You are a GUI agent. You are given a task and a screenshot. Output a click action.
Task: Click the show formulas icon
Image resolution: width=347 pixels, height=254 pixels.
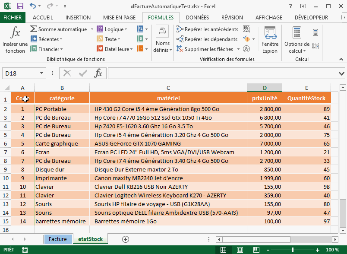(246, 29)
